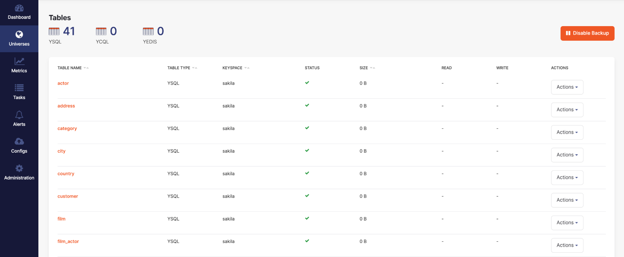Viewport: 624px width, 257px height.
Task: Go to Tasks list icon
Action: point(19,88)
